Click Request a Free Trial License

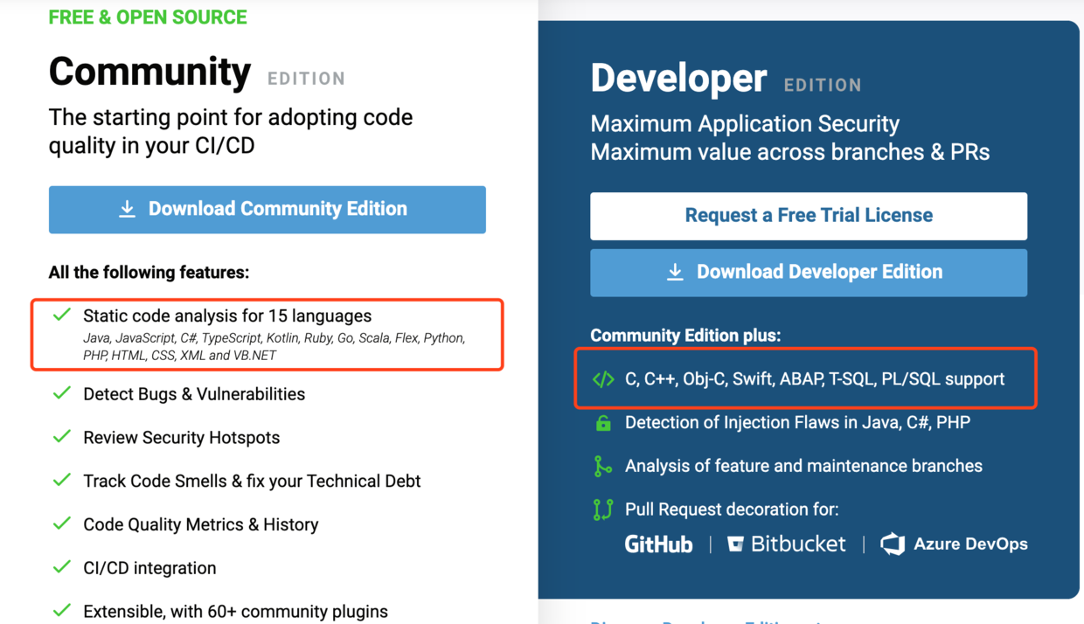[x=809, y=216]
